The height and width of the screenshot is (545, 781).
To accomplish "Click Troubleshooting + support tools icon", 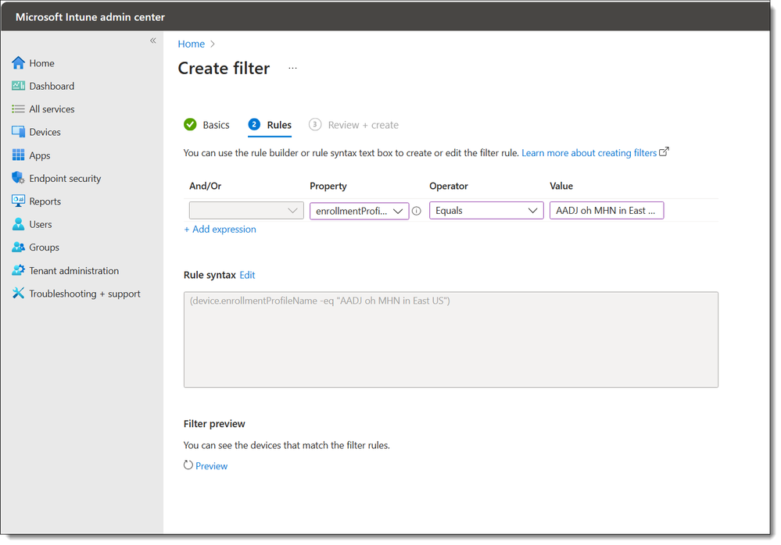I will tap(19, 293).
